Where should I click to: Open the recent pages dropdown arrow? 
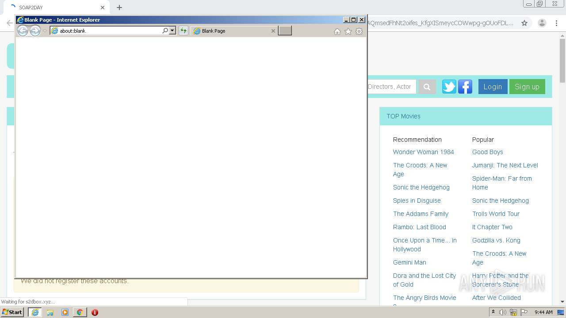pos(45,31)
